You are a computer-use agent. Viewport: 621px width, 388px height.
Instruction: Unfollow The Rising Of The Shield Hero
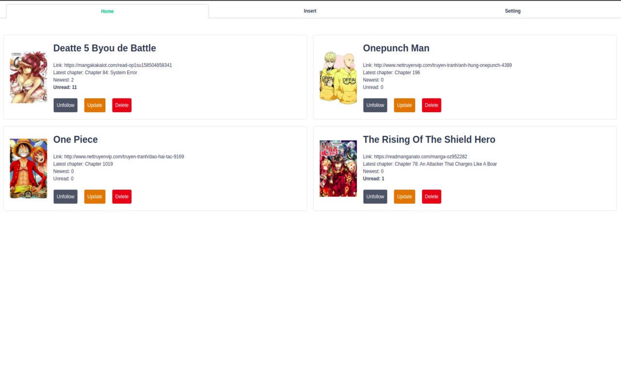coord(375,196)
